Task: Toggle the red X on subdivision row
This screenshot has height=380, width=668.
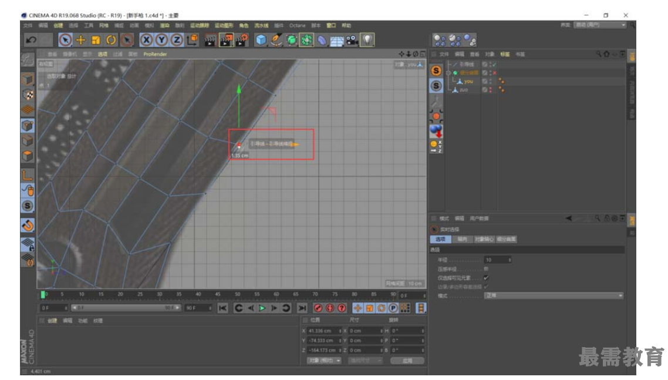Action: (495, 73)
